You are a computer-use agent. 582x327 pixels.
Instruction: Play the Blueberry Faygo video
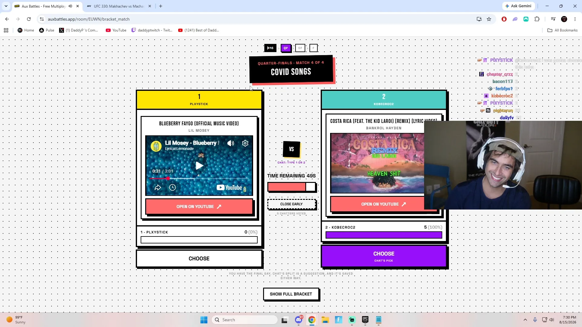pos(199,166)
